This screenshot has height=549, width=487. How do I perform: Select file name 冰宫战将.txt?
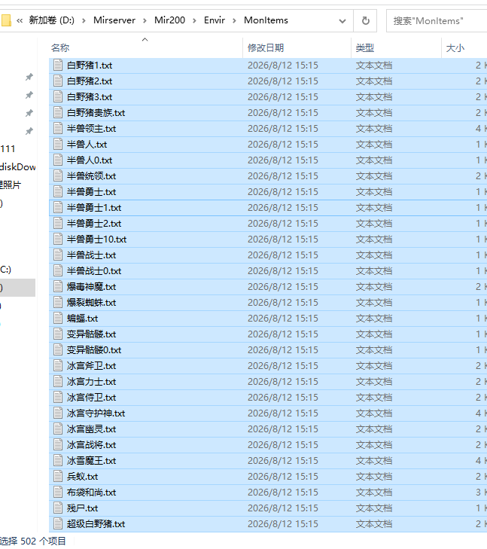point(91,444)
